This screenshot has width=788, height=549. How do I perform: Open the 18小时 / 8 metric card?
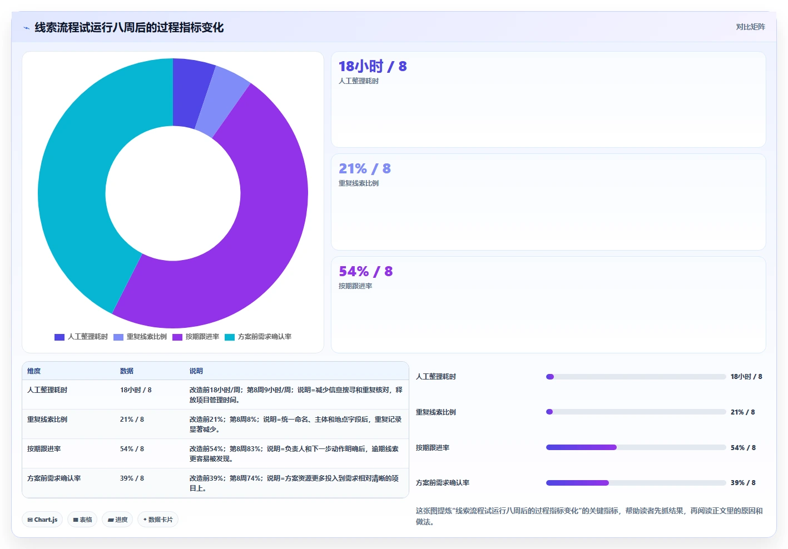click(x=548, y=99)
